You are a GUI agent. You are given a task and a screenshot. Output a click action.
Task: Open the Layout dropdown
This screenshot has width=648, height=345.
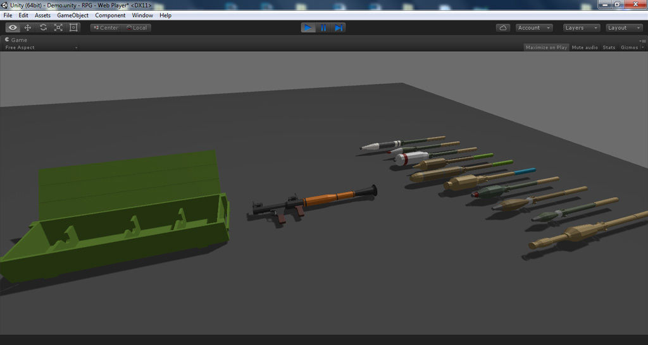[624, 28]
